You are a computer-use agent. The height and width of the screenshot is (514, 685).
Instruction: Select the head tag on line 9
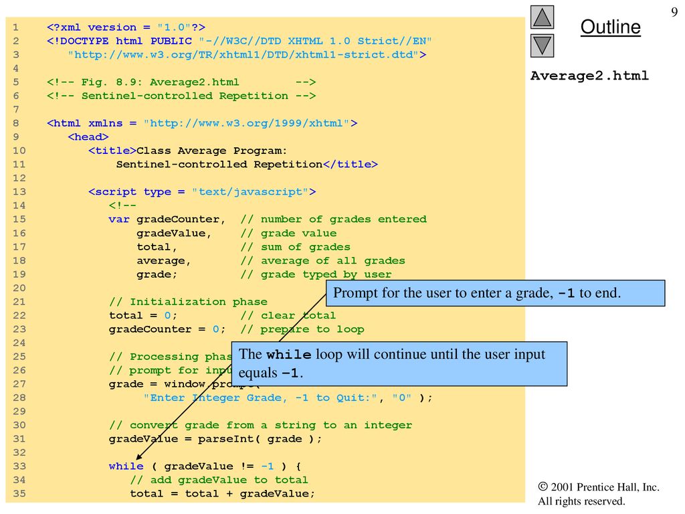click(88, 137)
